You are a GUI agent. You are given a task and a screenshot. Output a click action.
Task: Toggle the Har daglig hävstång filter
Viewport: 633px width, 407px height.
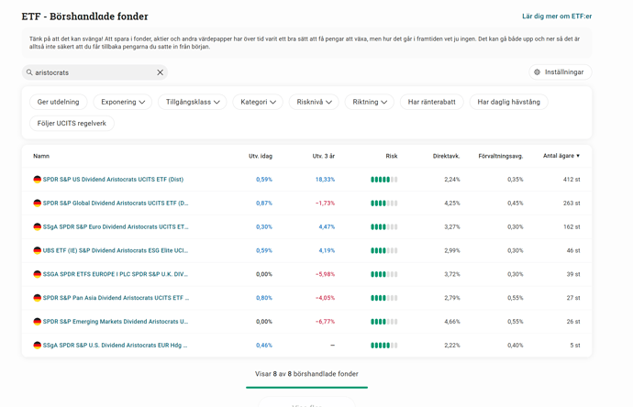tap(508, 102)
